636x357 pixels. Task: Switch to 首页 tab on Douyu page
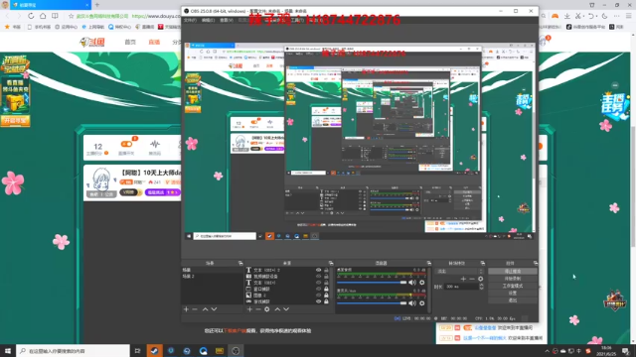point(130,42)
